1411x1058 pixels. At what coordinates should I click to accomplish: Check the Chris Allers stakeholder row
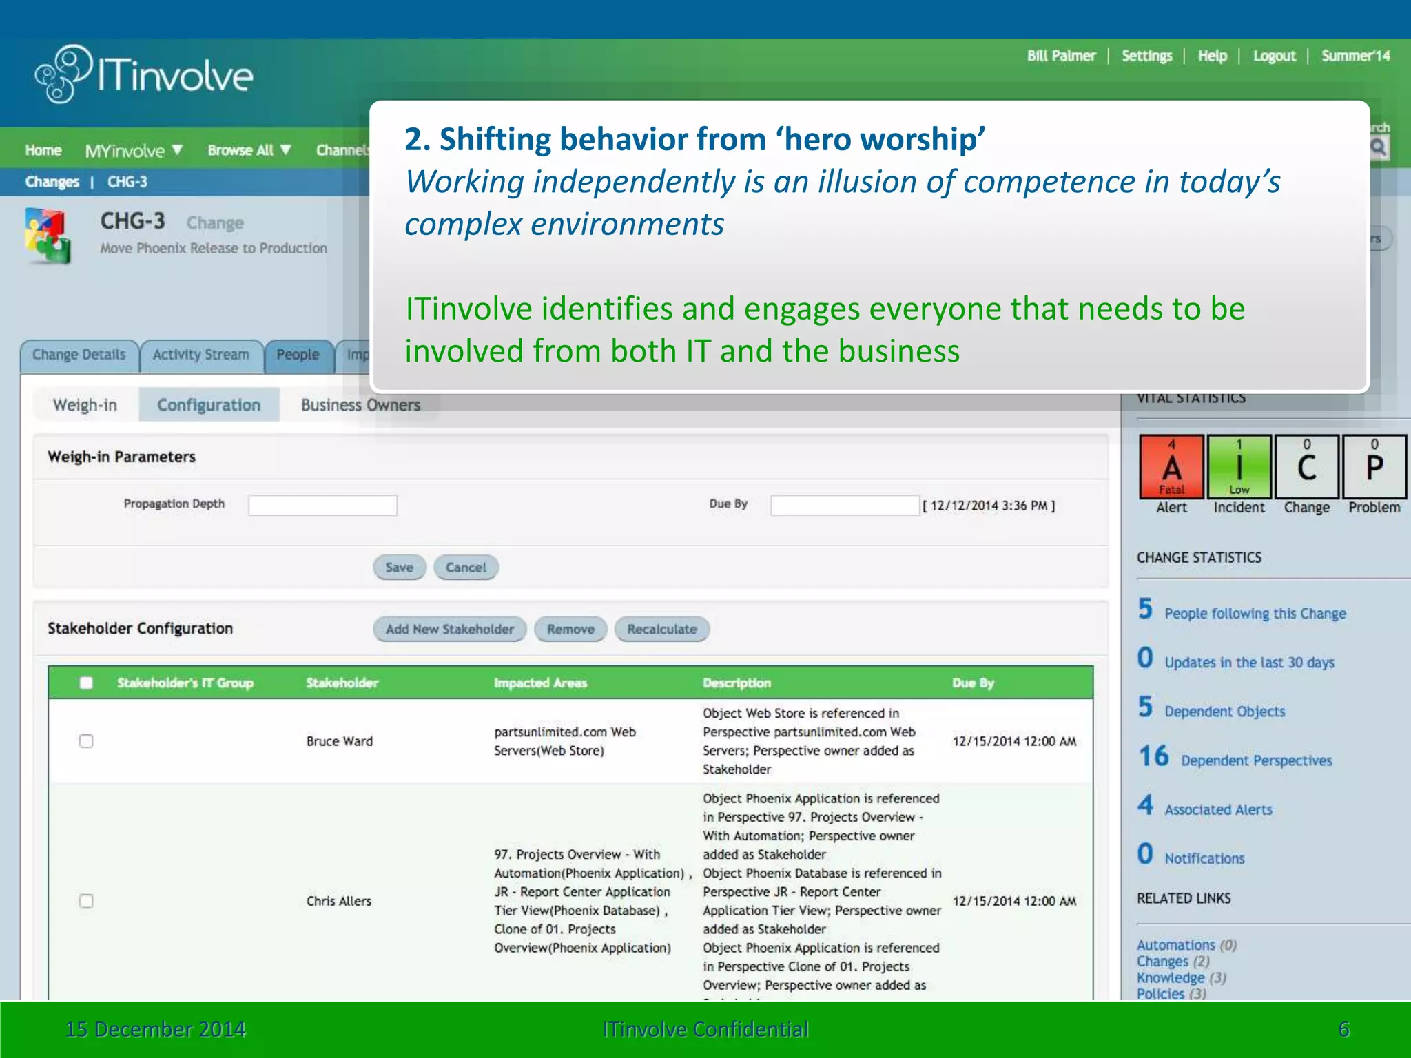[86, 901]
